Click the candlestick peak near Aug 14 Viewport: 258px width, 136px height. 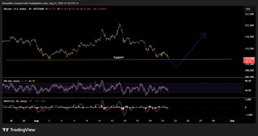tap(120, 24)
